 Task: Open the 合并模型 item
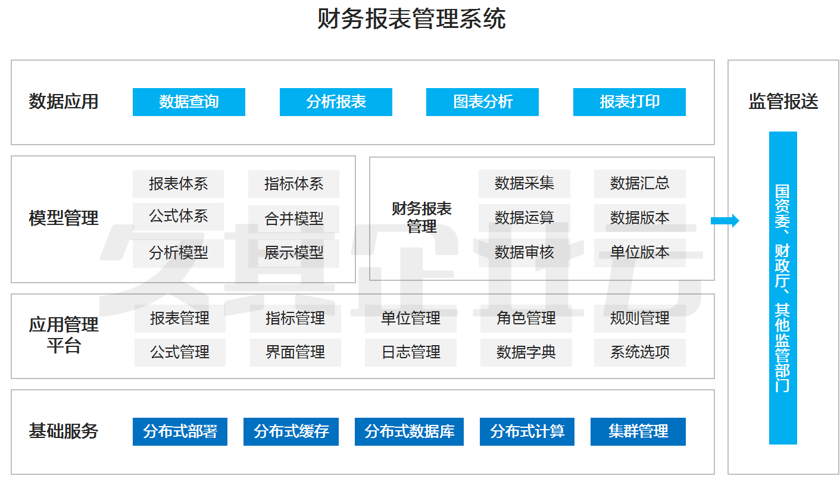tap(293, 218)
